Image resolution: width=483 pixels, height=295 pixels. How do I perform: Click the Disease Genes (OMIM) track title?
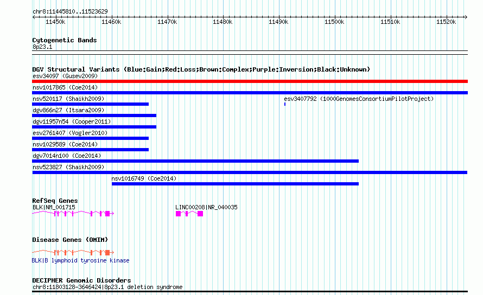(70, 240)
